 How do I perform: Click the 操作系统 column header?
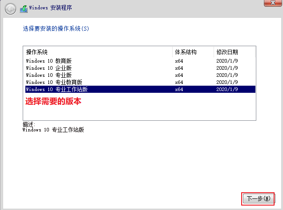98,52
